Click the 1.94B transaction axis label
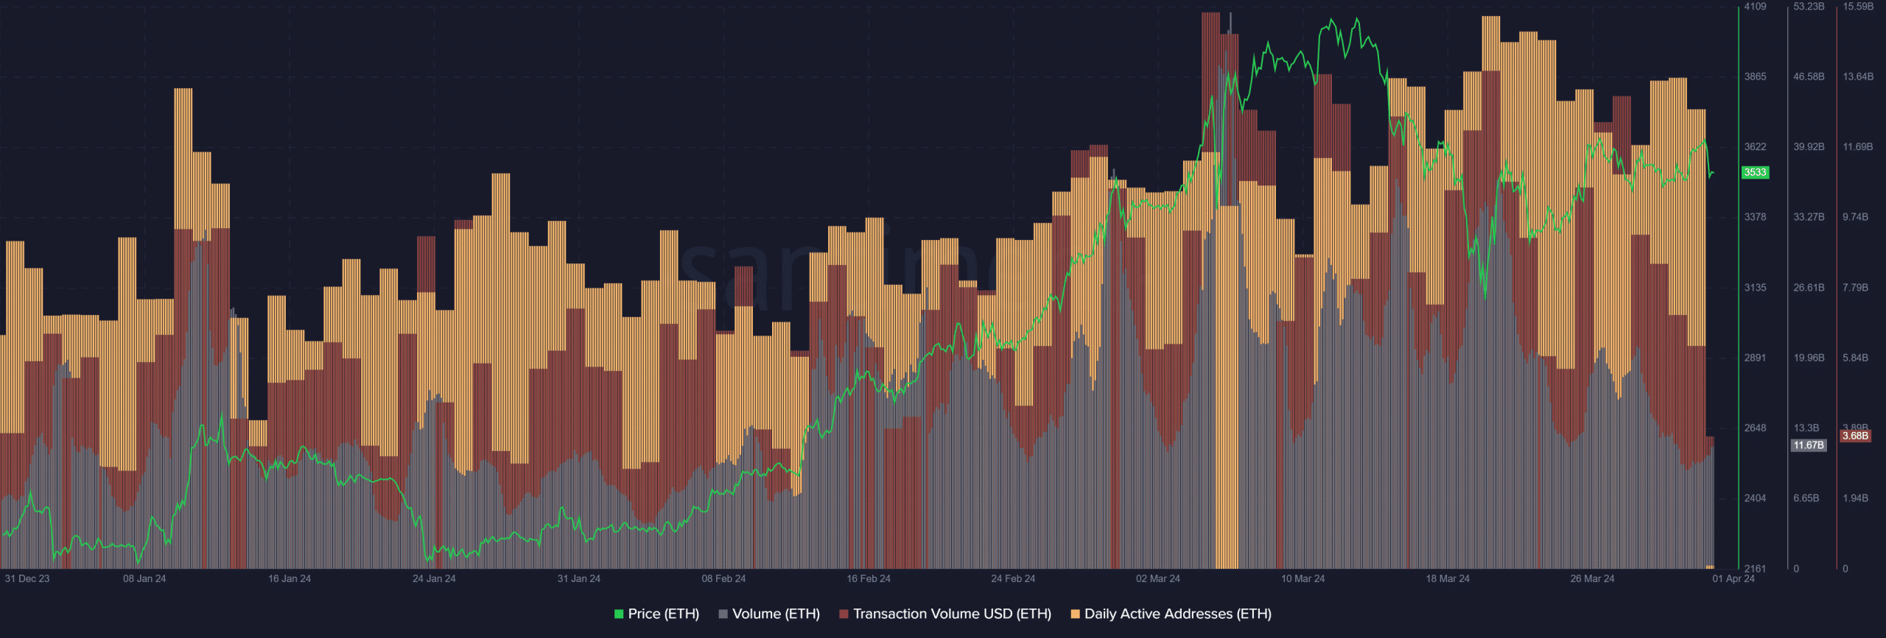Viewport: 1886px width, 638px height. tap(1856, 498)
